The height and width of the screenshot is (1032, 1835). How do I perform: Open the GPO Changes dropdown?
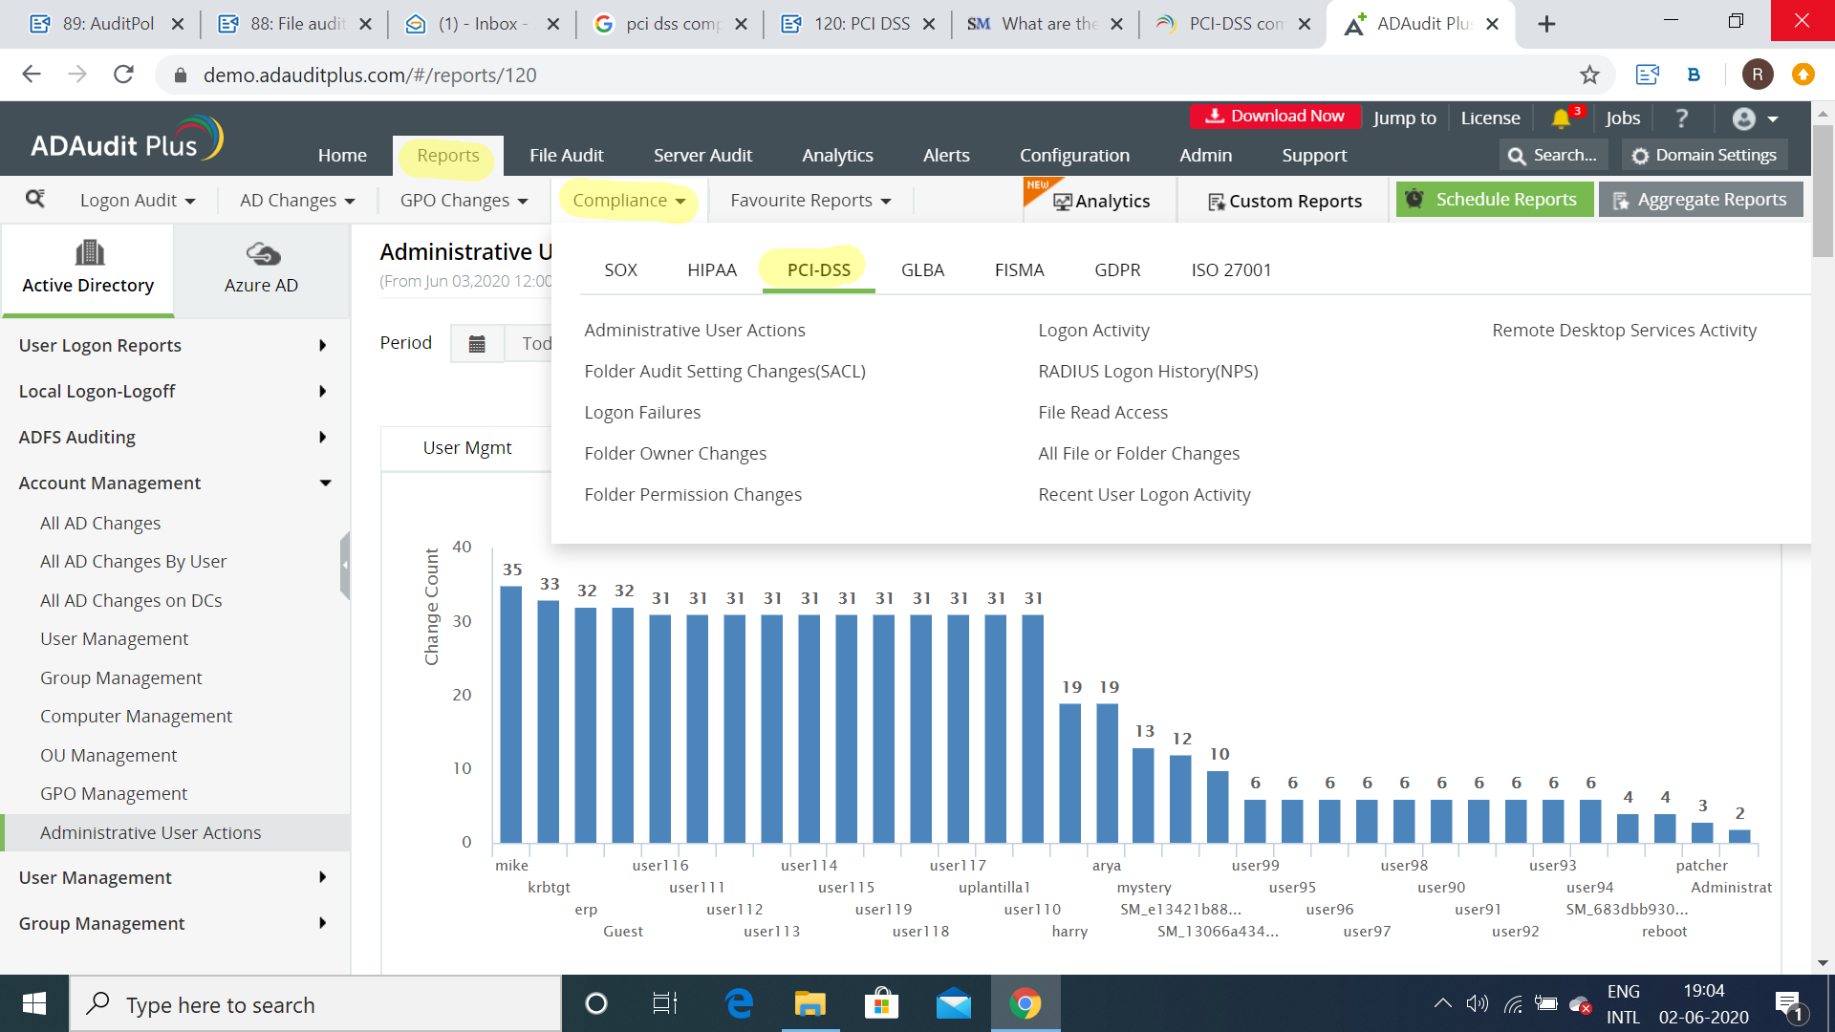[464, 201]
